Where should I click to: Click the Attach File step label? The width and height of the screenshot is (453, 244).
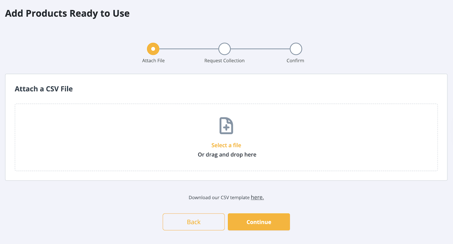click(153, 60)
